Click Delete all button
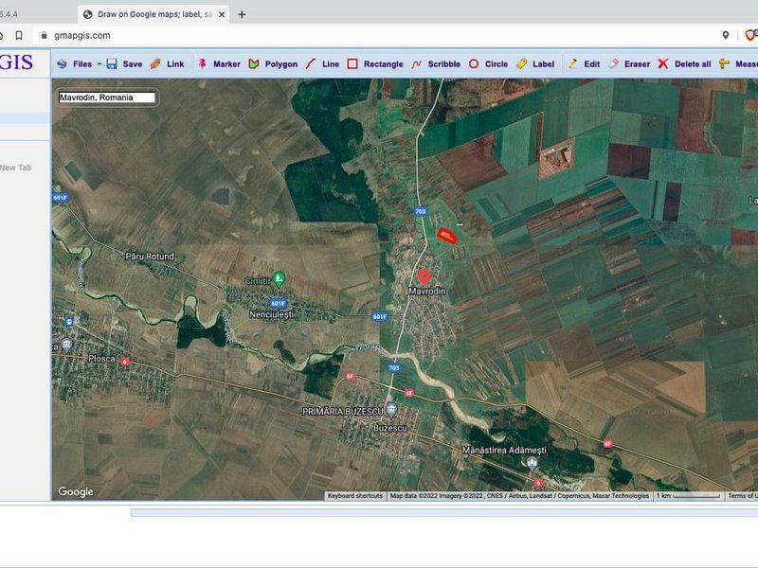The height and width of the screenshot is (568, 758). coord(684,64)
